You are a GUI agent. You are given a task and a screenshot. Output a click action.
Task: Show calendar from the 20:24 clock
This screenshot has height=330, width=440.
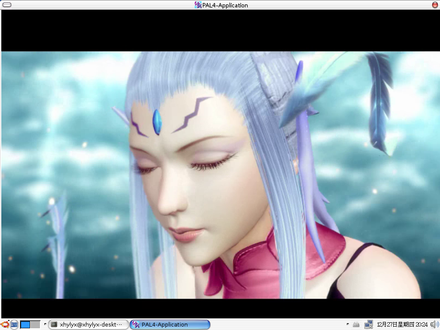coord(402,325)
